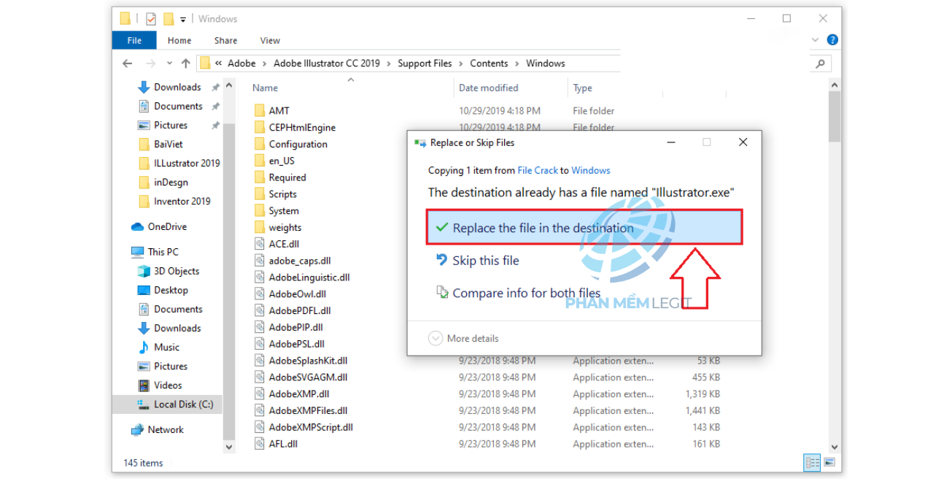Open Inventor 2019 folder in sidebar
This screenshot has height=479, width=952.
point(182,201)
